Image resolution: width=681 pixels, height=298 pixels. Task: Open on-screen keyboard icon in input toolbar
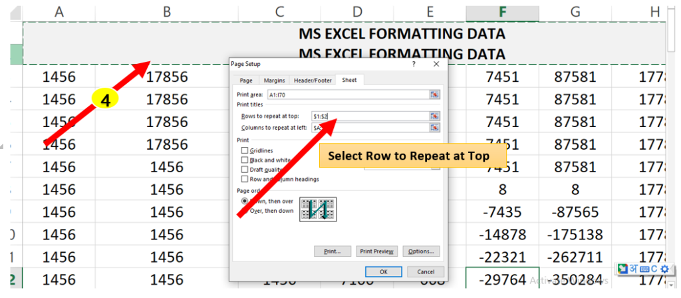click(x=644, y=269)
